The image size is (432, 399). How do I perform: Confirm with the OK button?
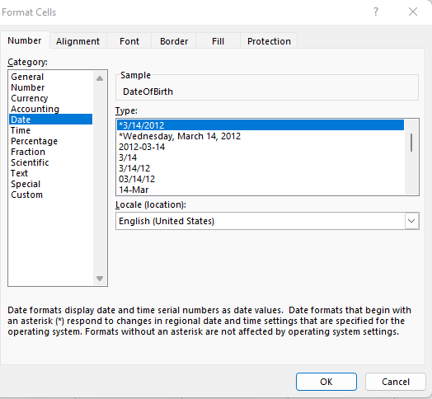326,382
